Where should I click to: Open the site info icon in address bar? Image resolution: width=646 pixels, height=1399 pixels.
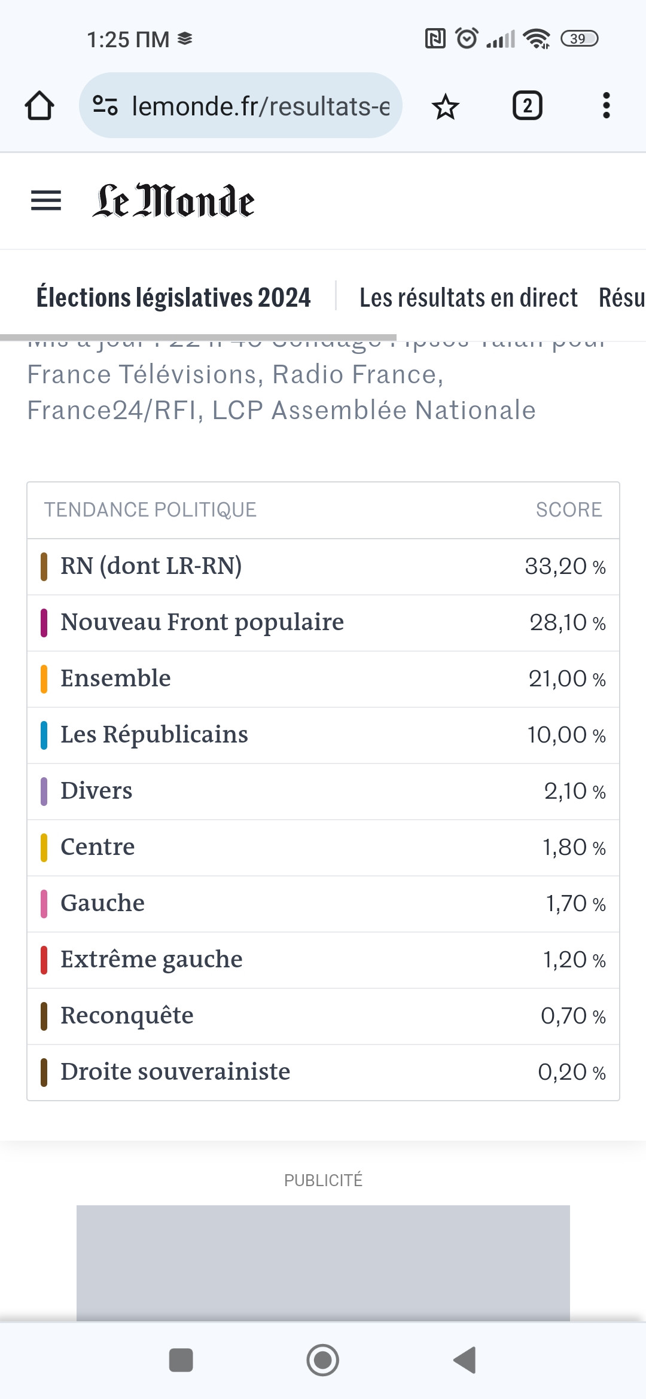(x=105, y=106)
